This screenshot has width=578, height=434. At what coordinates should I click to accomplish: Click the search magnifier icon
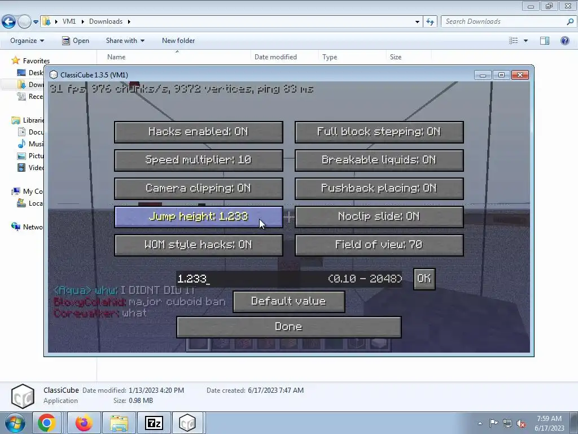pos(570,22)
